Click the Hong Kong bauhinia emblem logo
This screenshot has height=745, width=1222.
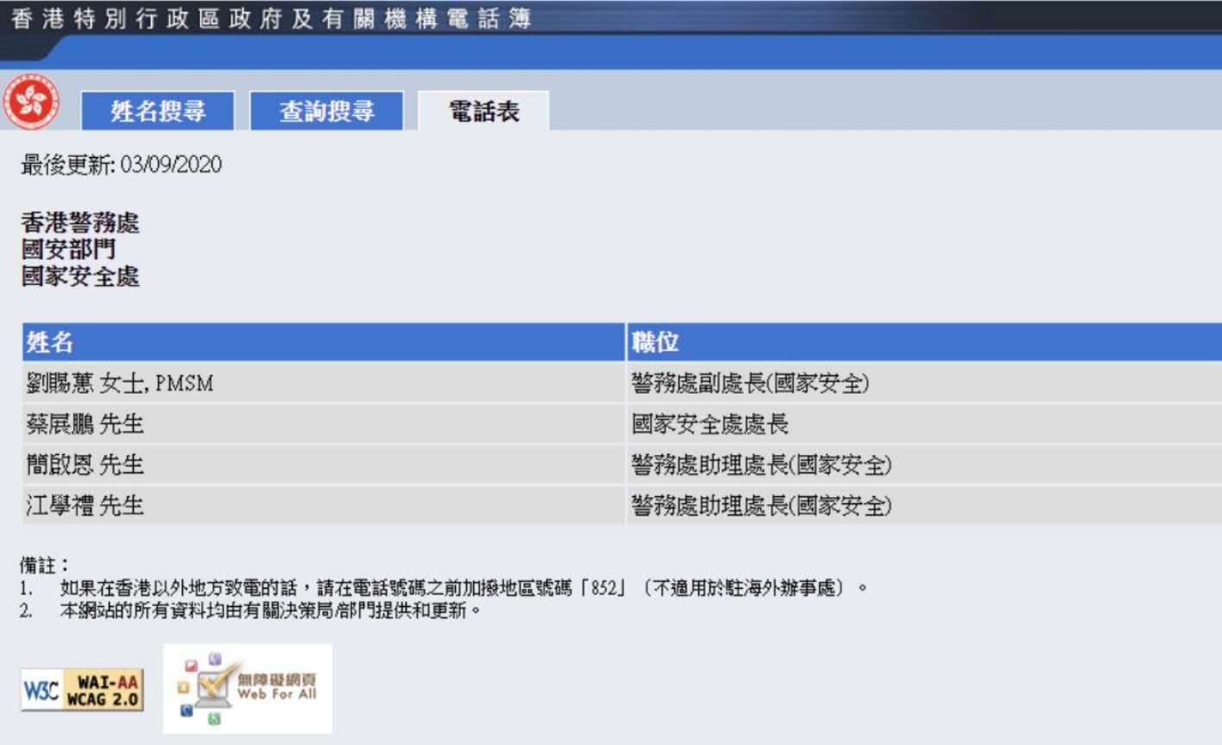(32, 102)
